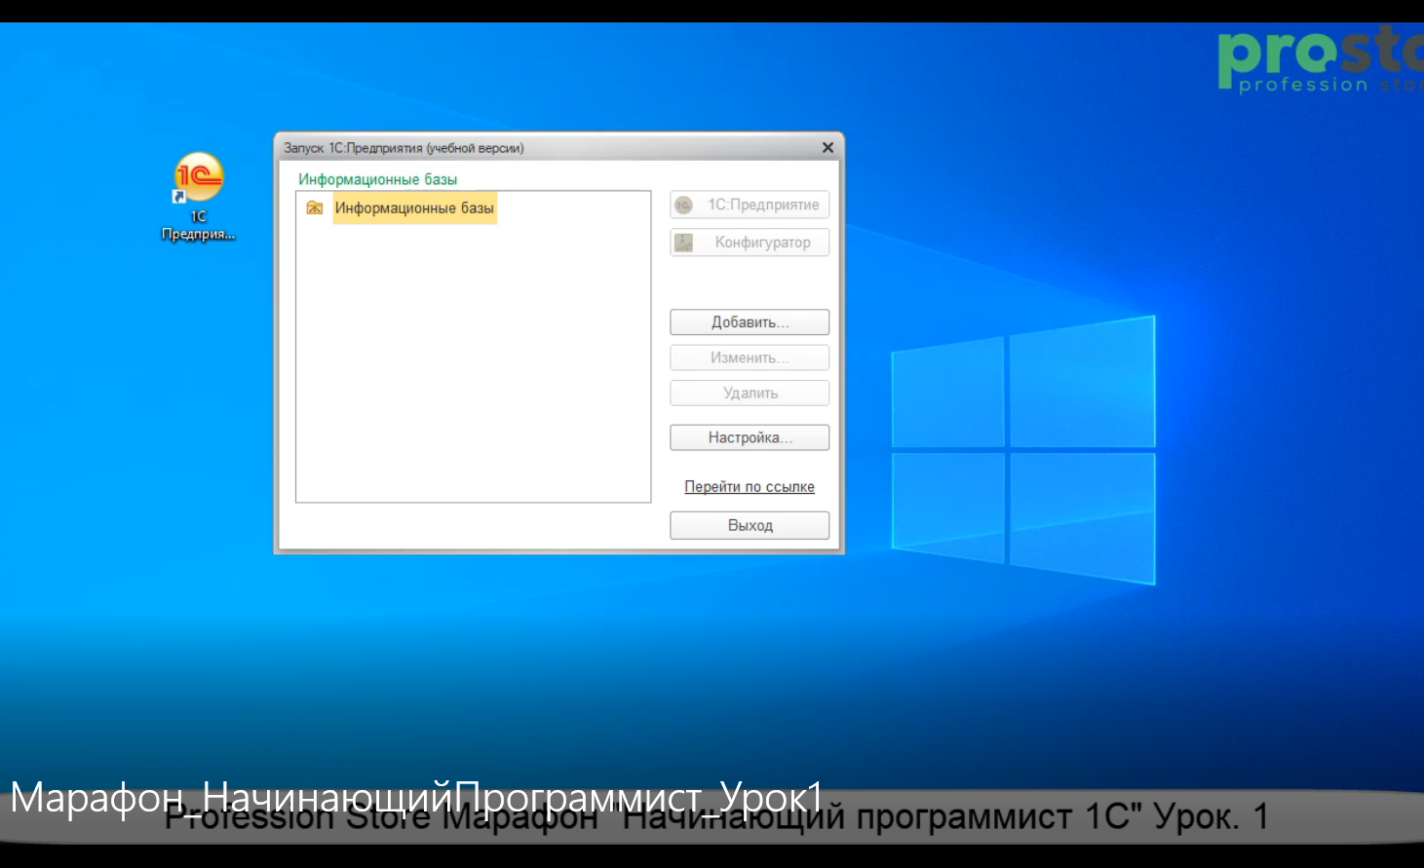Click the Изменить... button

click(749, 358)
